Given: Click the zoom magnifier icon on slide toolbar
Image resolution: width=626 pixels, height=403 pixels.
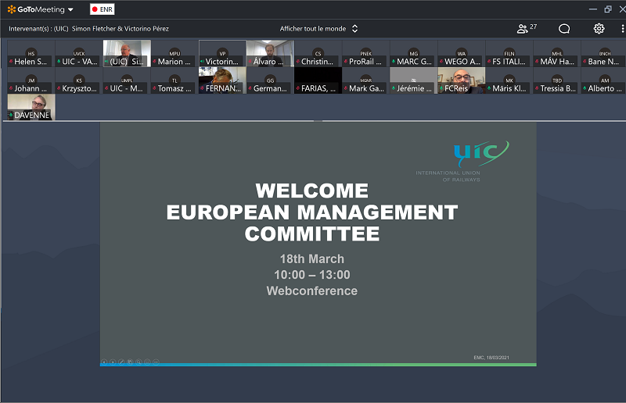Looking at the screenshot, I should (x=139, y=362).
